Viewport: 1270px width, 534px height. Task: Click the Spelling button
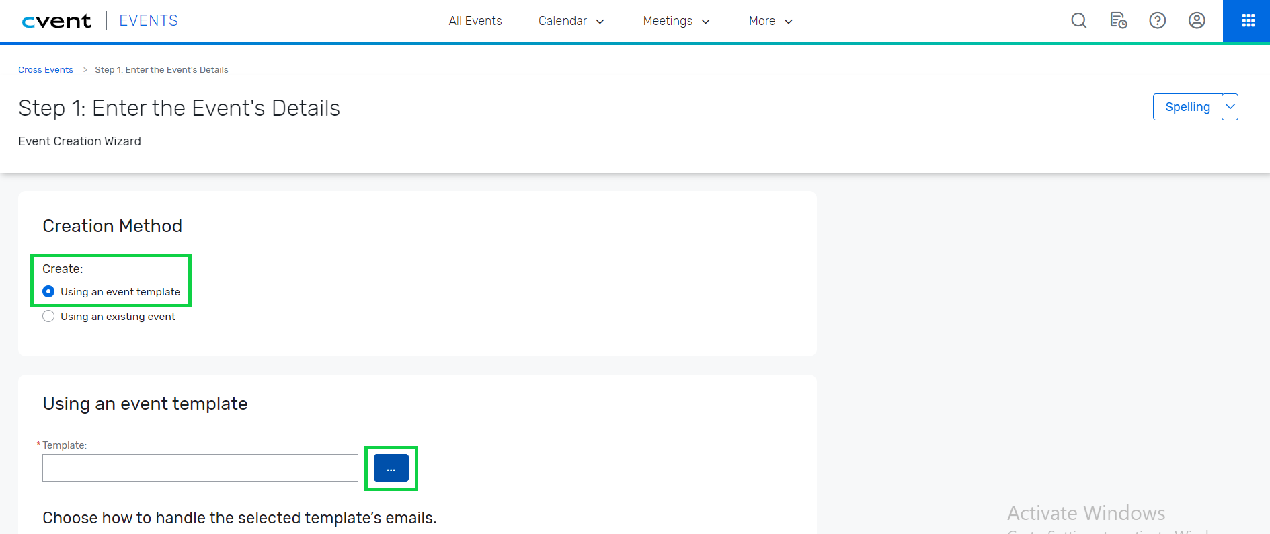(1187, 107)
